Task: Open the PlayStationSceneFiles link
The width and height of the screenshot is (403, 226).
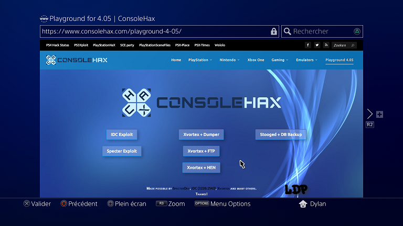Action: [x=155, y=45]
